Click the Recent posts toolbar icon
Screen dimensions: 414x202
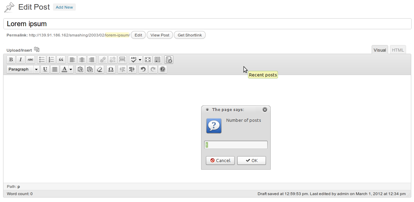click(x=169, y=60)
